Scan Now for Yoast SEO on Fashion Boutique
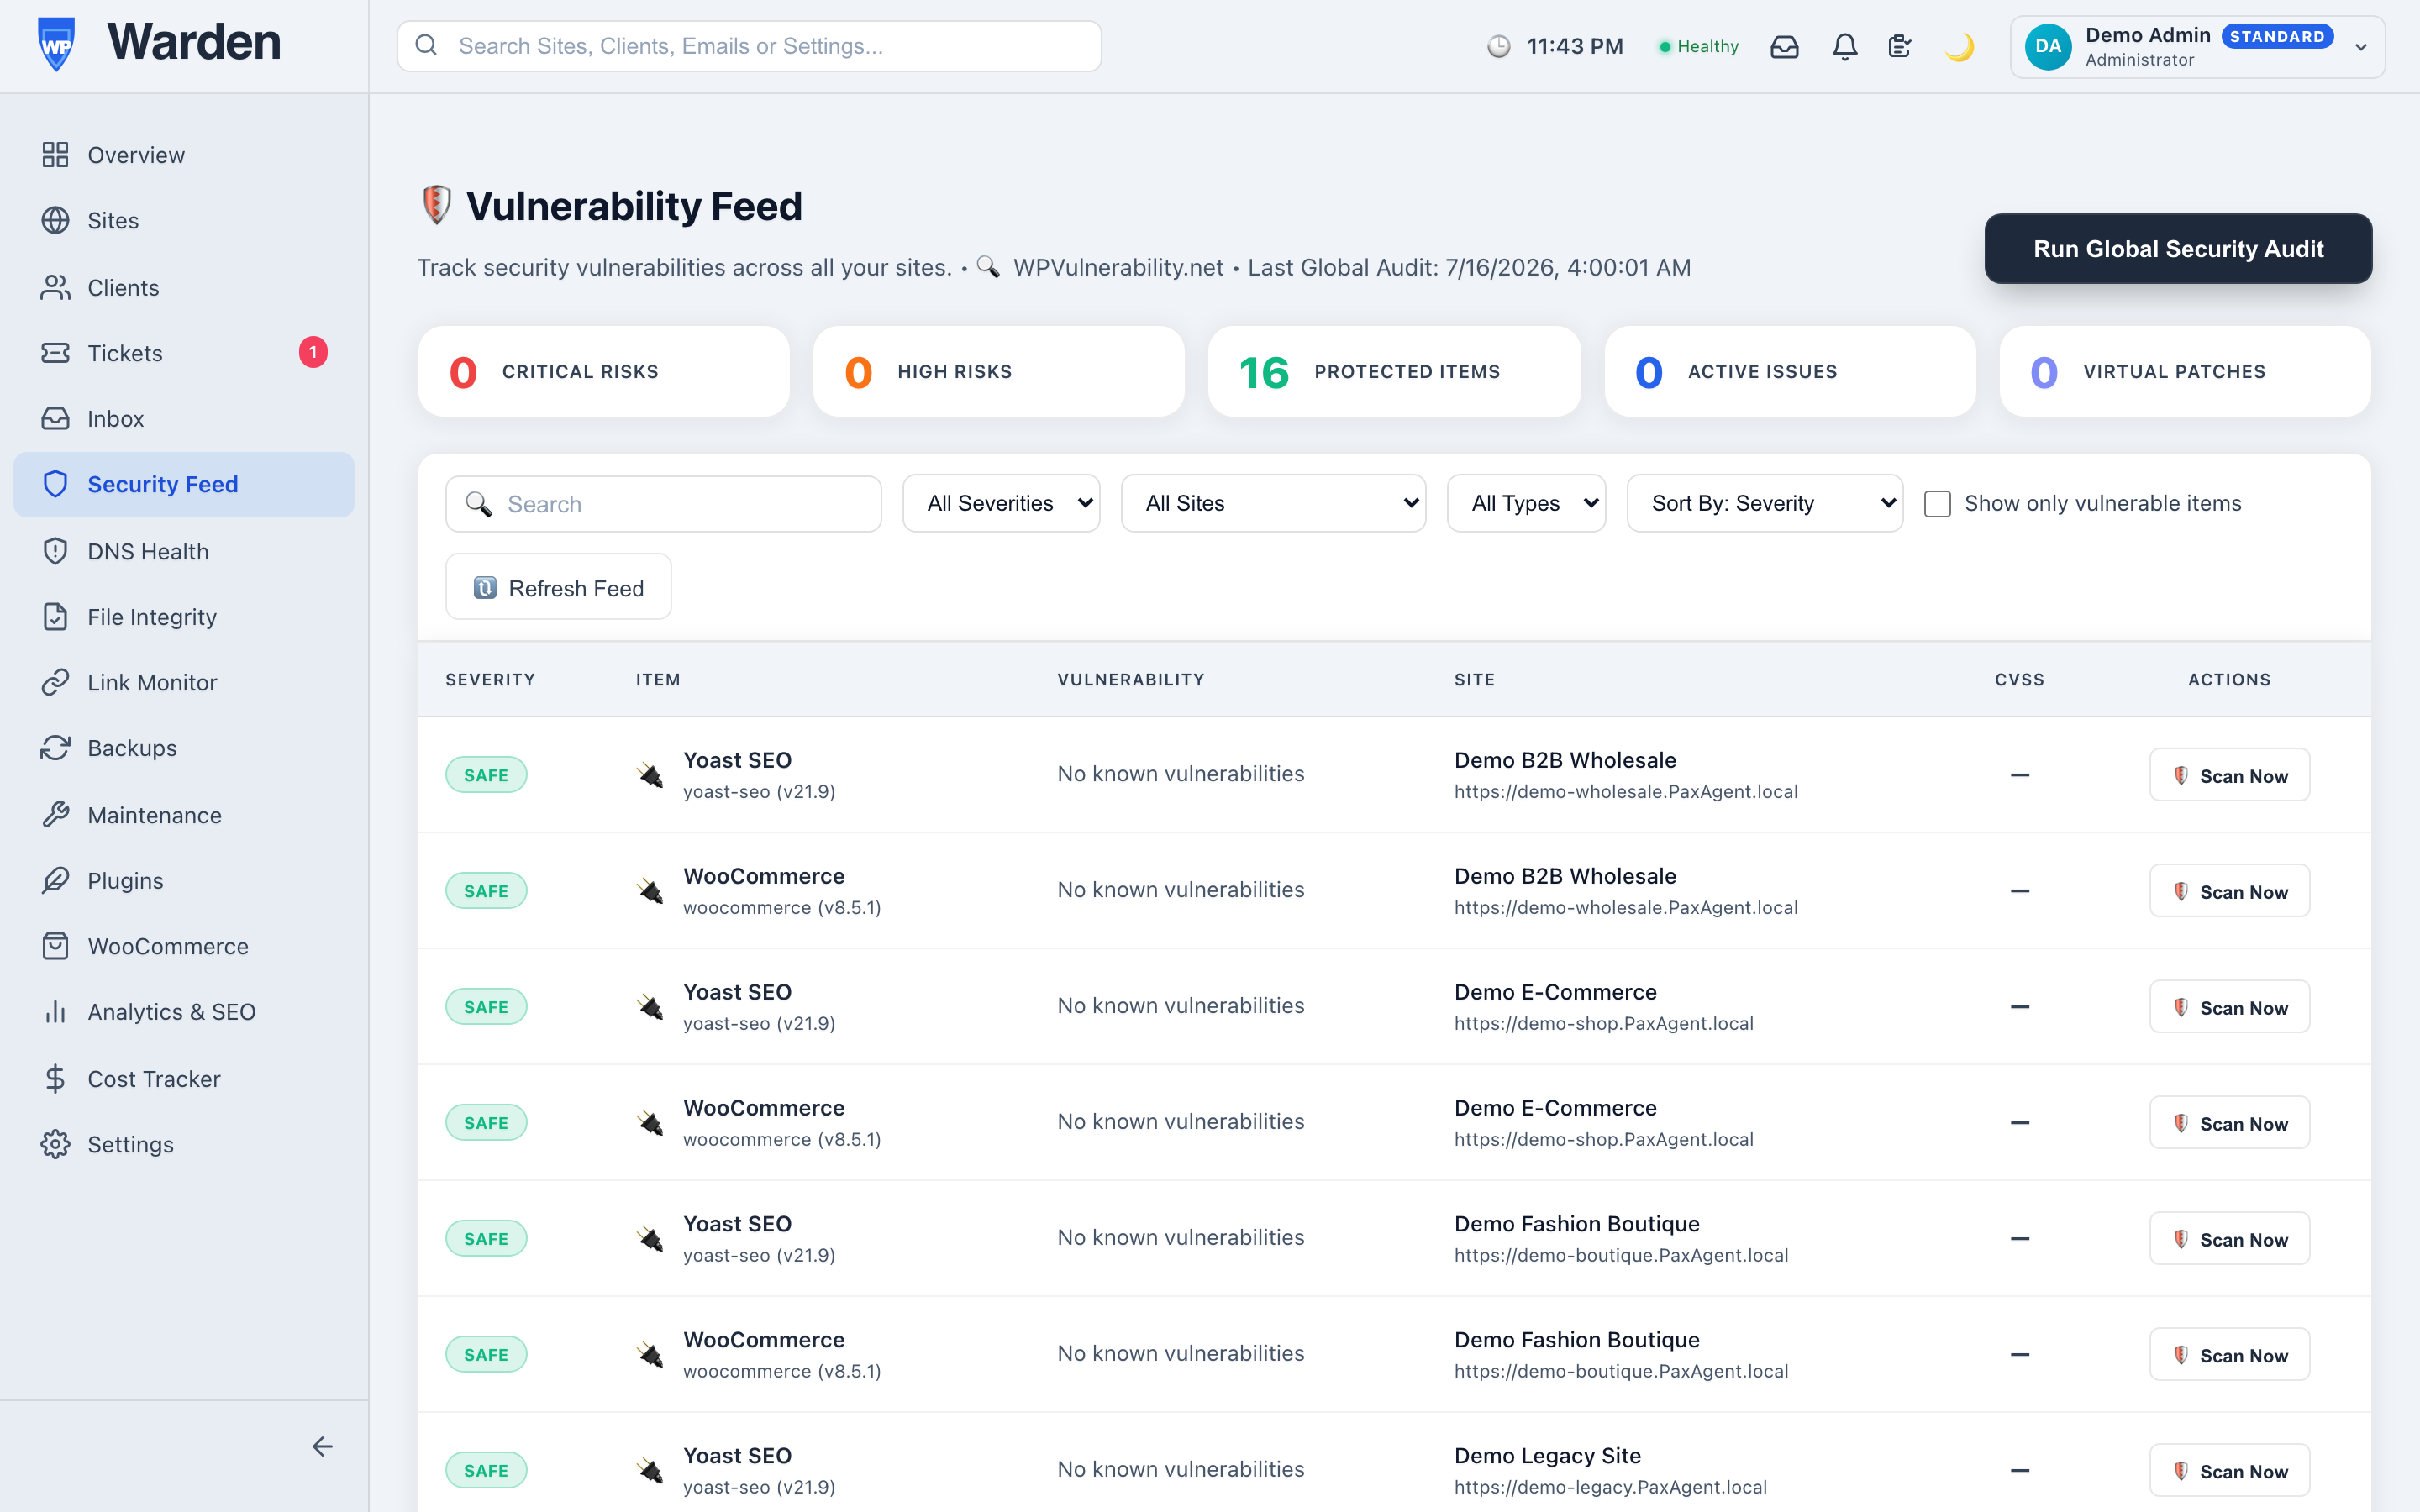2420x1512 pixels. click(2229, 1239)
